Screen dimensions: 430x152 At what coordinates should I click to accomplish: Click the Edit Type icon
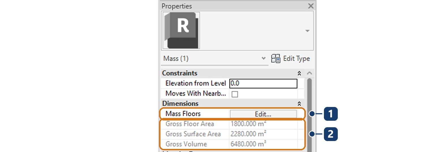[276, 59]
